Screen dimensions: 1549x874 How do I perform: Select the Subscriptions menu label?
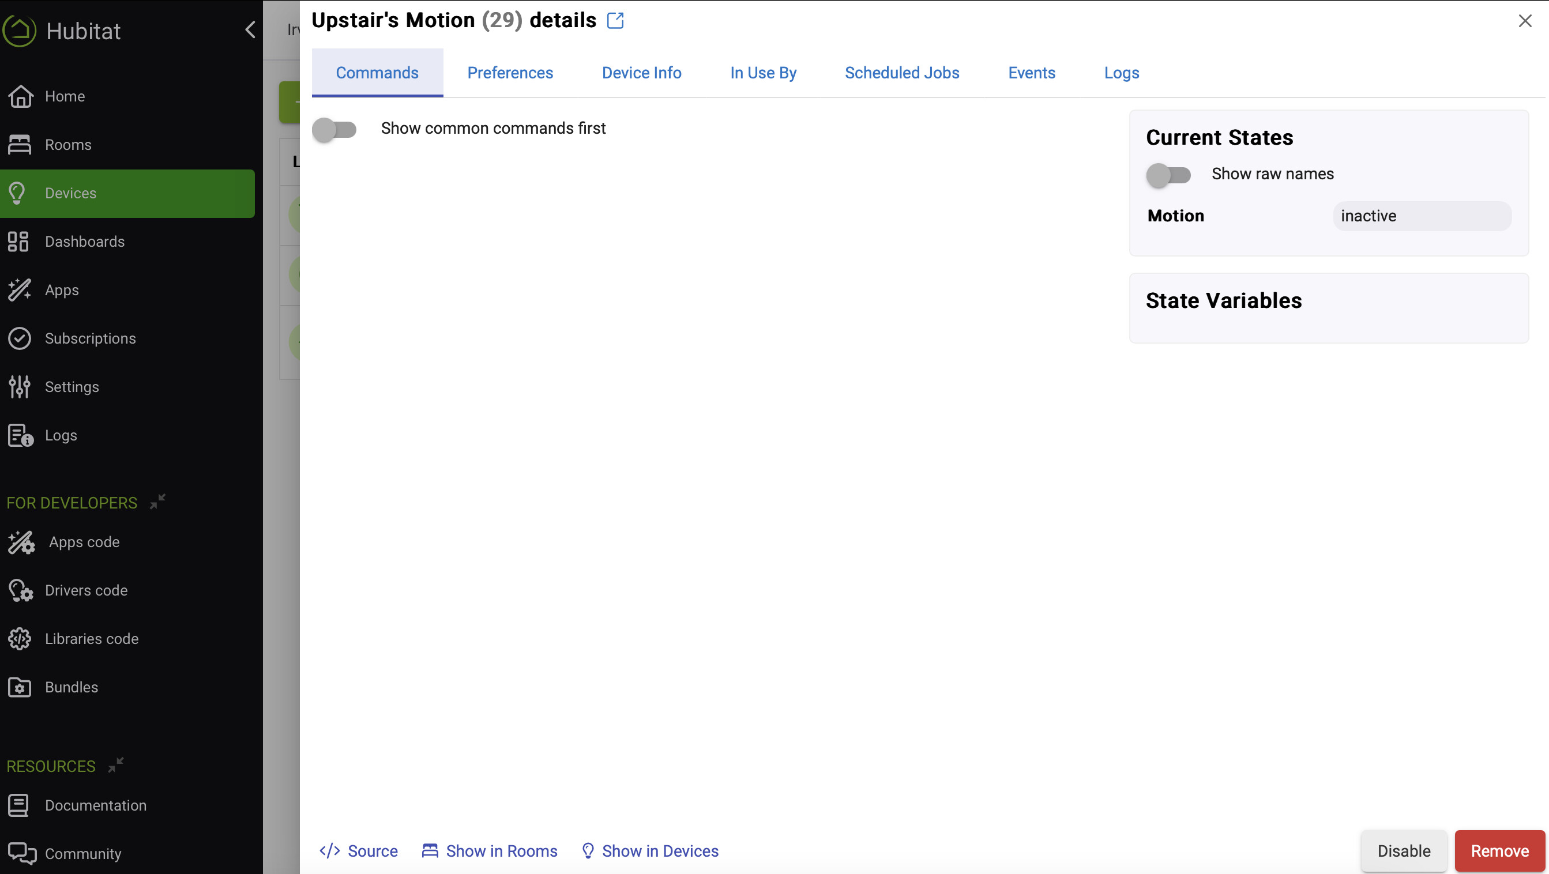90,338
